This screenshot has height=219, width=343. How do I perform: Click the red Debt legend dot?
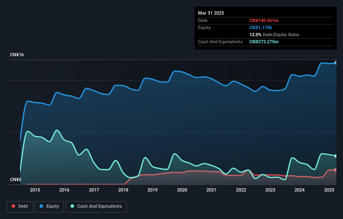[x=13, y=206]
